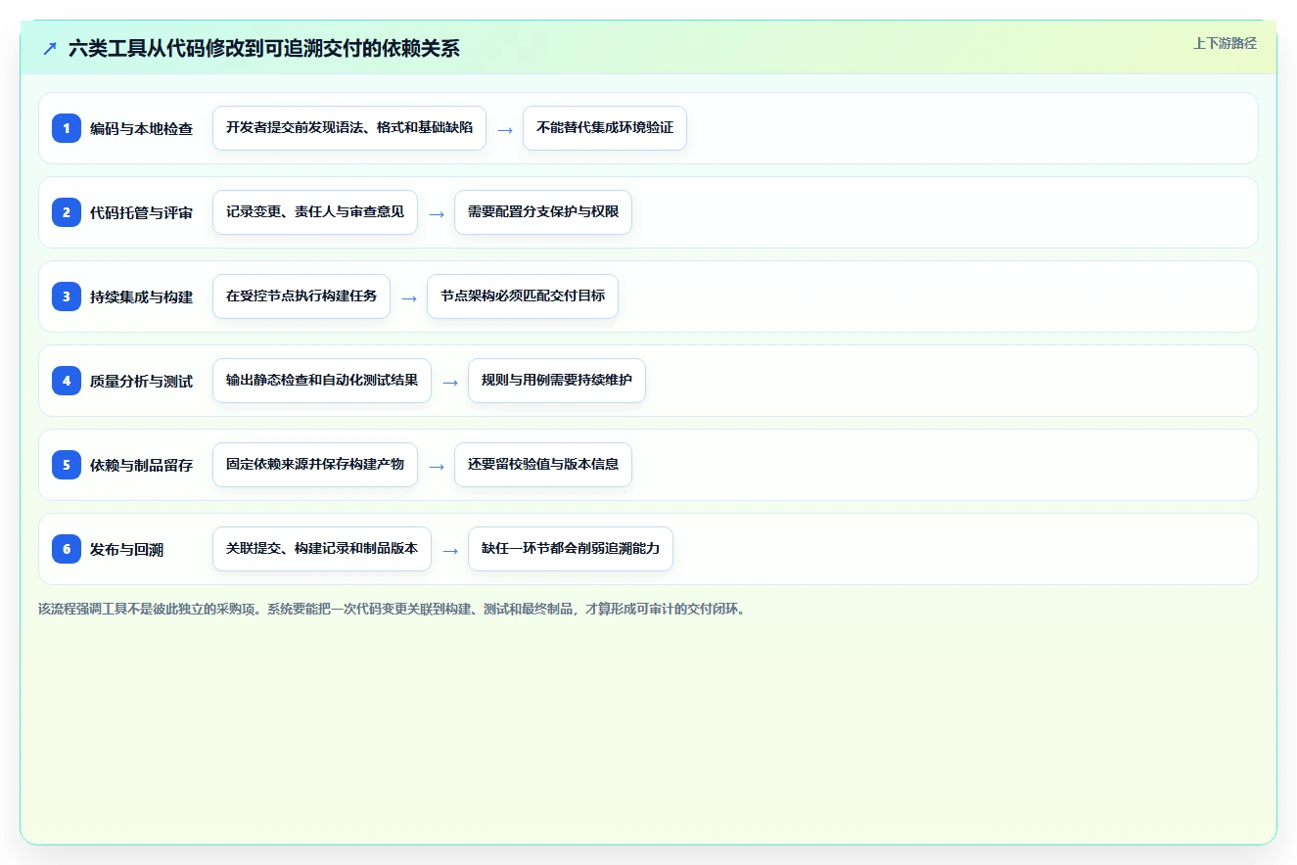This screenshot has height=865, width=1297.
Task: Select step badge number 4
Action: click(x=67, y=381)
